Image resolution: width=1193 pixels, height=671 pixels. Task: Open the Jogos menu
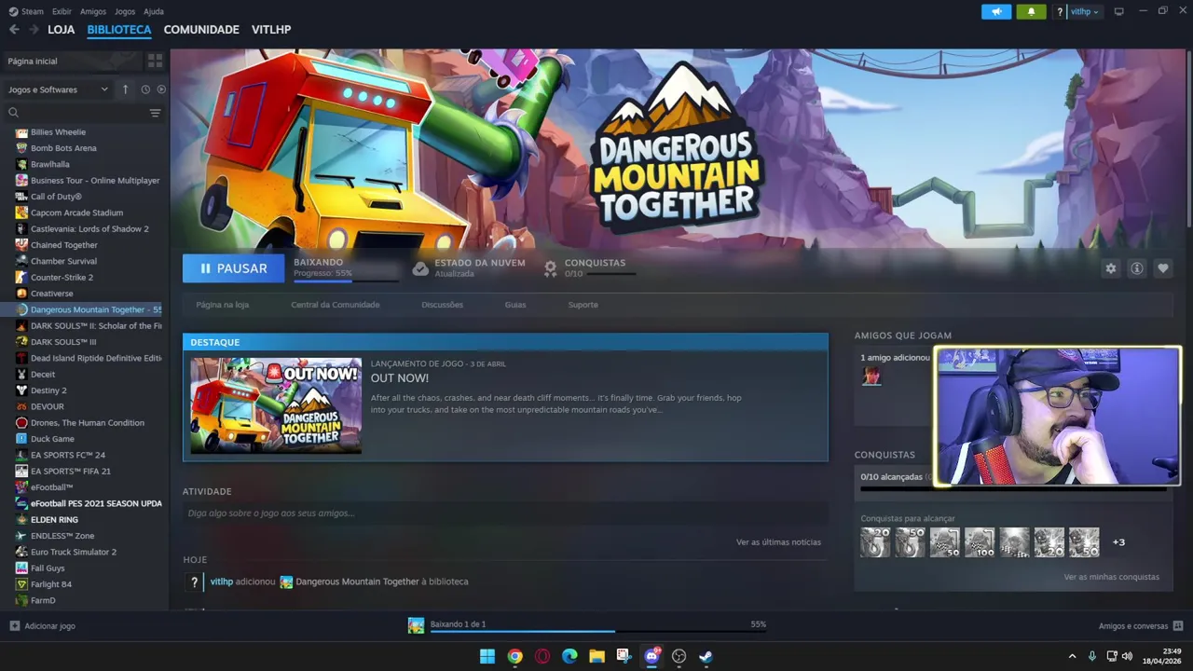[125, 11]
